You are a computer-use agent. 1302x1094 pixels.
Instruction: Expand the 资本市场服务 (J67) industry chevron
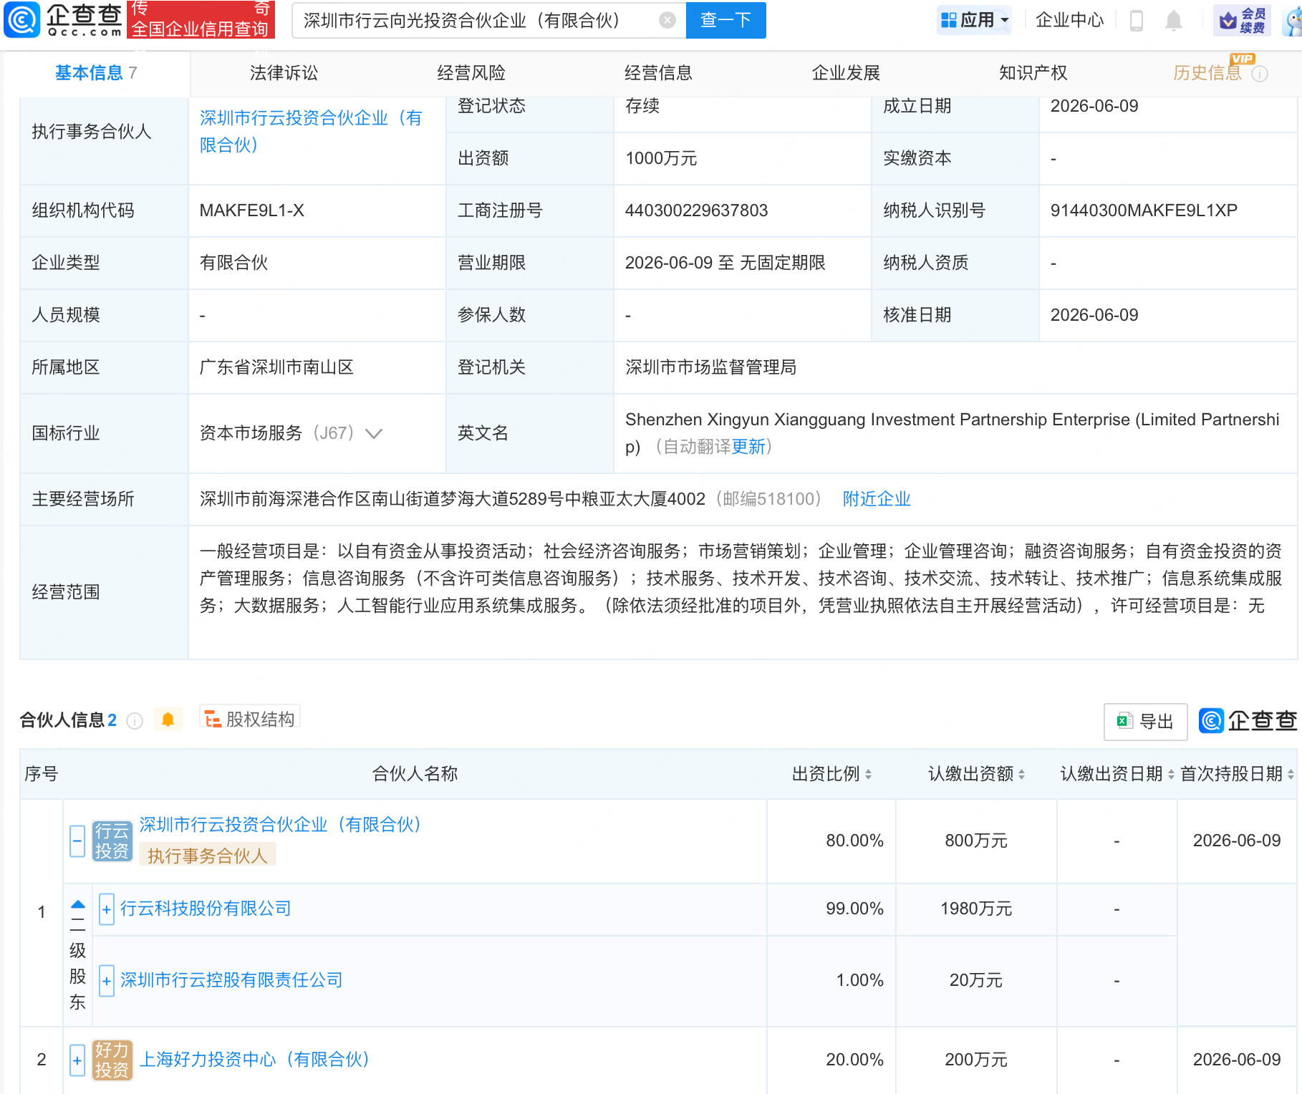coord(374,433)
